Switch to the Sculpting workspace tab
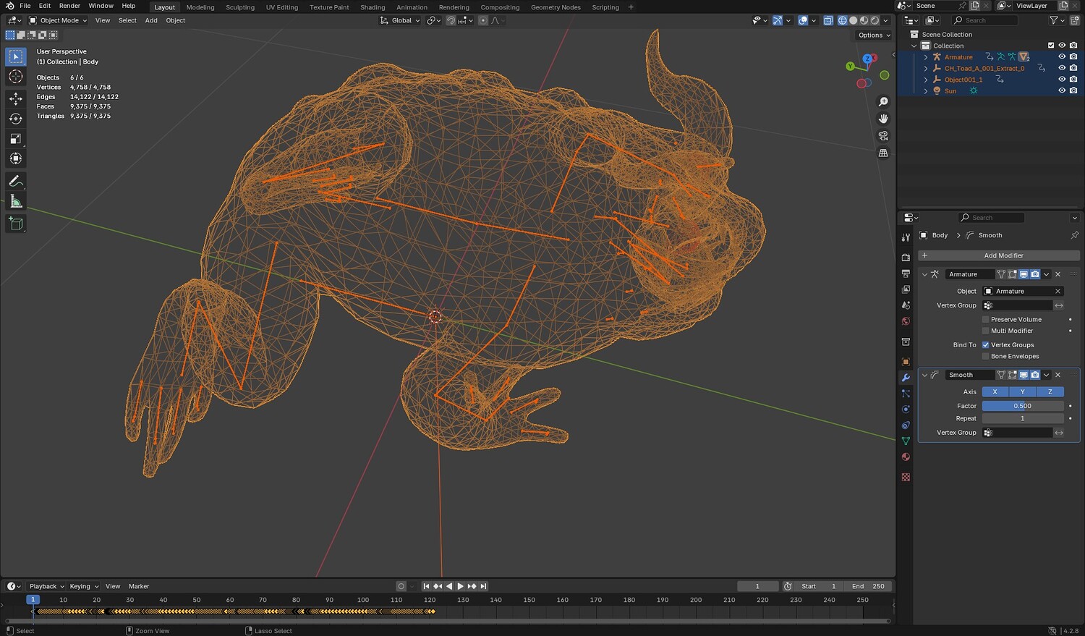The image size is (1085, 636). pos(239,7)
